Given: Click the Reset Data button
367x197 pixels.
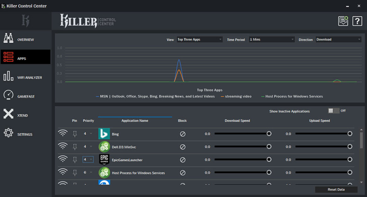Looking at the screenshot, I should tap(336, 189).
